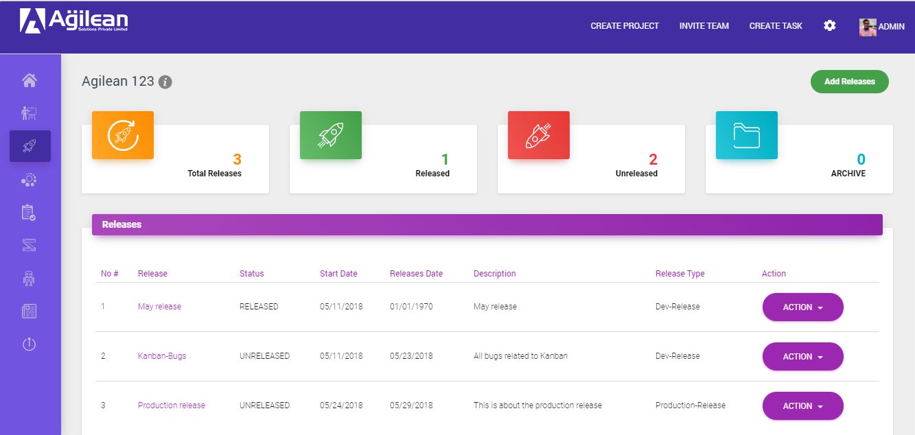915x435 pixels.
Task: Open the Home dashboard from the sidebar
Action: 30,80
